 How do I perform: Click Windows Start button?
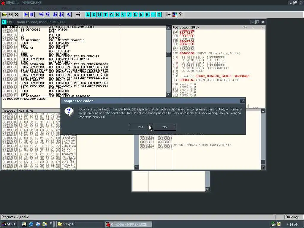tap(9, 224)
